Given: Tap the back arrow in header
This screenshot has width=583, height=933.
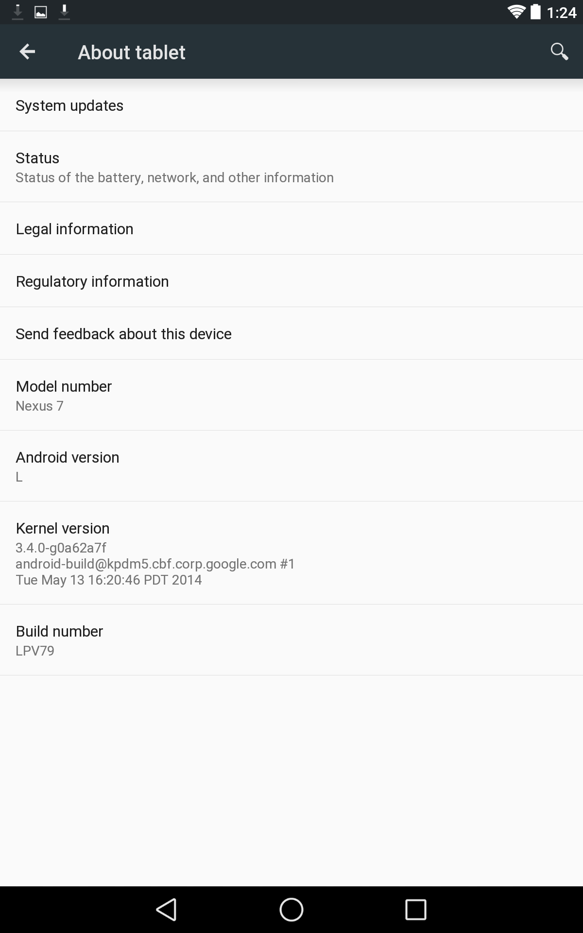Looking at the screenshot, I should [27, 52].
